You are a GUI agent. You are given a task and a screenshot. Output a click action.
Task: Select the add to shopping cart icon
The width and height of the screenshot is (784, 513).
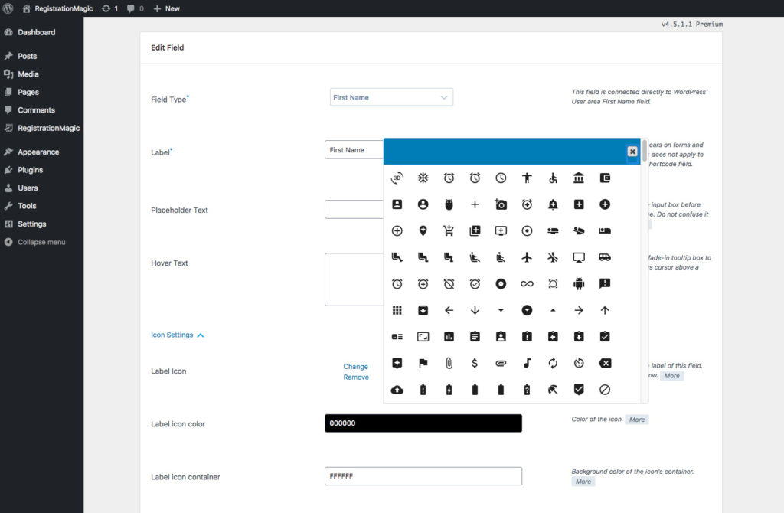click(449, 231)
